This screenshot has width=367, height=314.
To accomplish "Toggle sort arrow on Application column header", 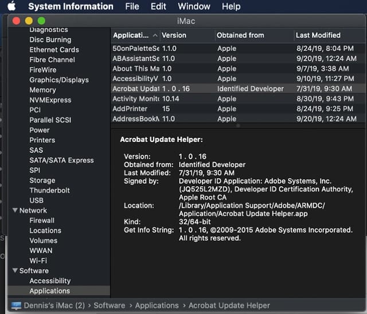I will [154, 36].
